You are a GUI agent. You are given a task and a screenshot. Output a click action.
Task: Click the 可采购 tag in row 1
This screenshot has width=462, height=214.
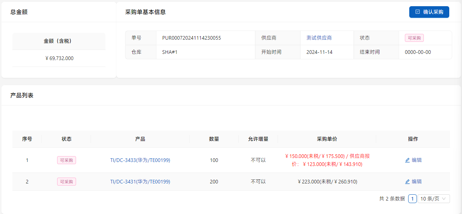(x=67, y=160)
